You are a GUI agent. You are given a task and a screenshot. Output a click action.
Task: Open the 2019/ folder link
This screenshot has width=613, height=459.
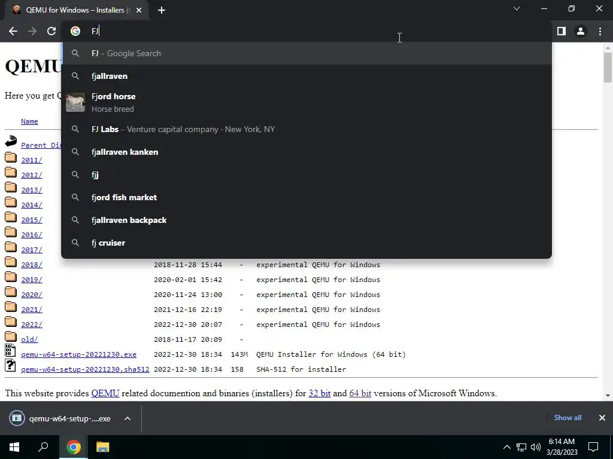point(31,280)
